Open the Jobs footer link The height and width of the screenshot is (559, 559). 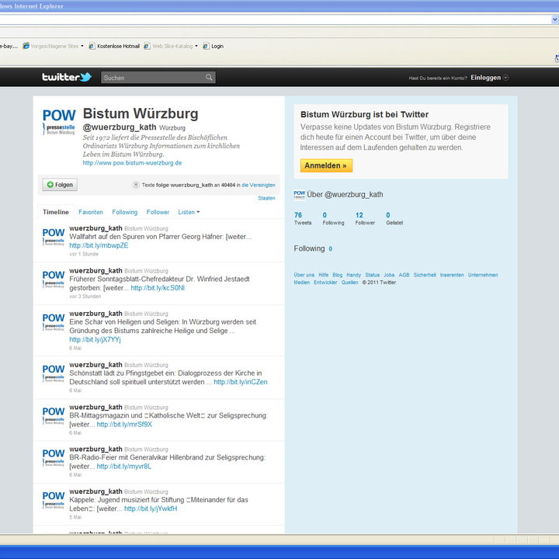[389, 275]
